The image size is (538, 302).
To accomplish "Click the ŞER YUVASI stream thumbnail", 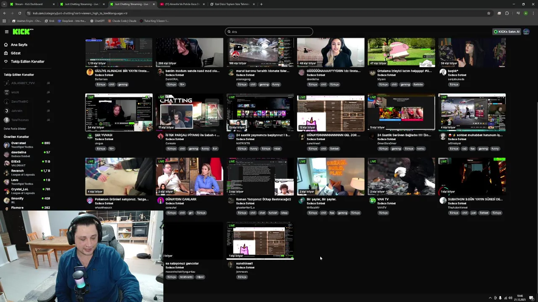I will coord(119,112).
